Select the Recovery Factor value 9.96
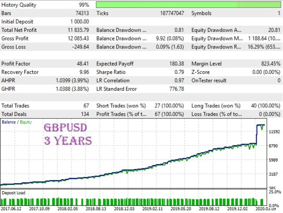The height and width of the screenshot is (213, 283). (84, 72)
